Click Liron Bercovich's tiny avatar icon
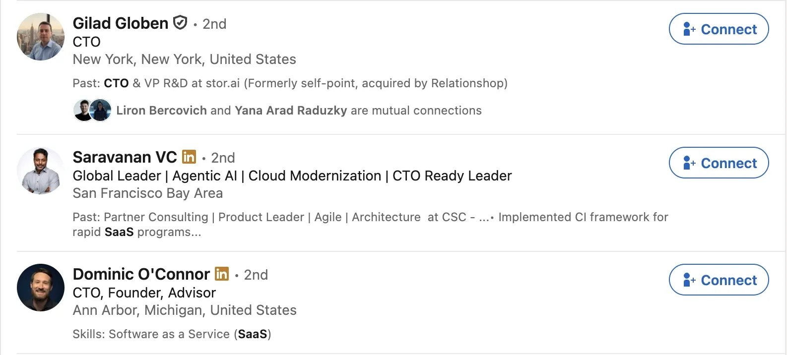787x355 pixels. click(x=82, y=110)
